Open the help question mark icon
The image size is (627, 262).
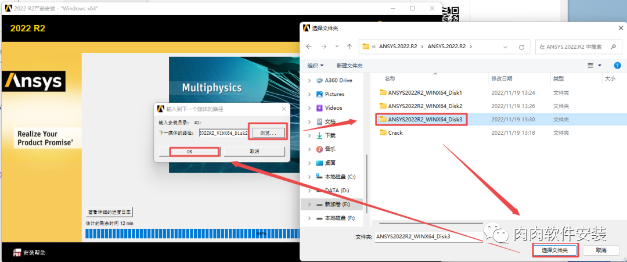617,65
